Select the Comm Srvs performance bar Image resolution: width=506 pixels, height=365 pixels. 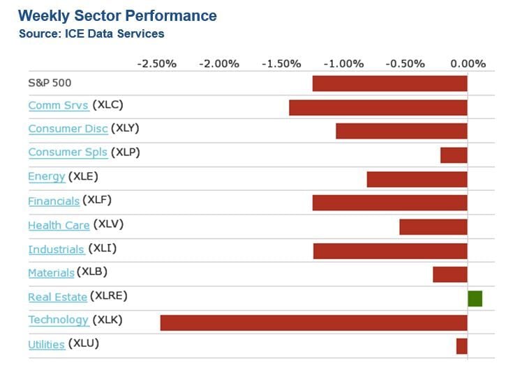coord(378,107)
